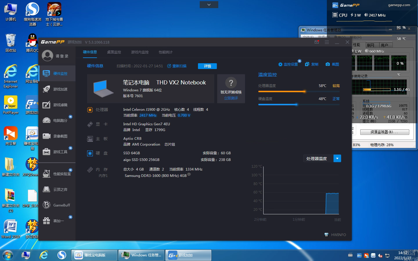
Task: Open the GamePP mail messages icon
Action: tap(317, 42)
